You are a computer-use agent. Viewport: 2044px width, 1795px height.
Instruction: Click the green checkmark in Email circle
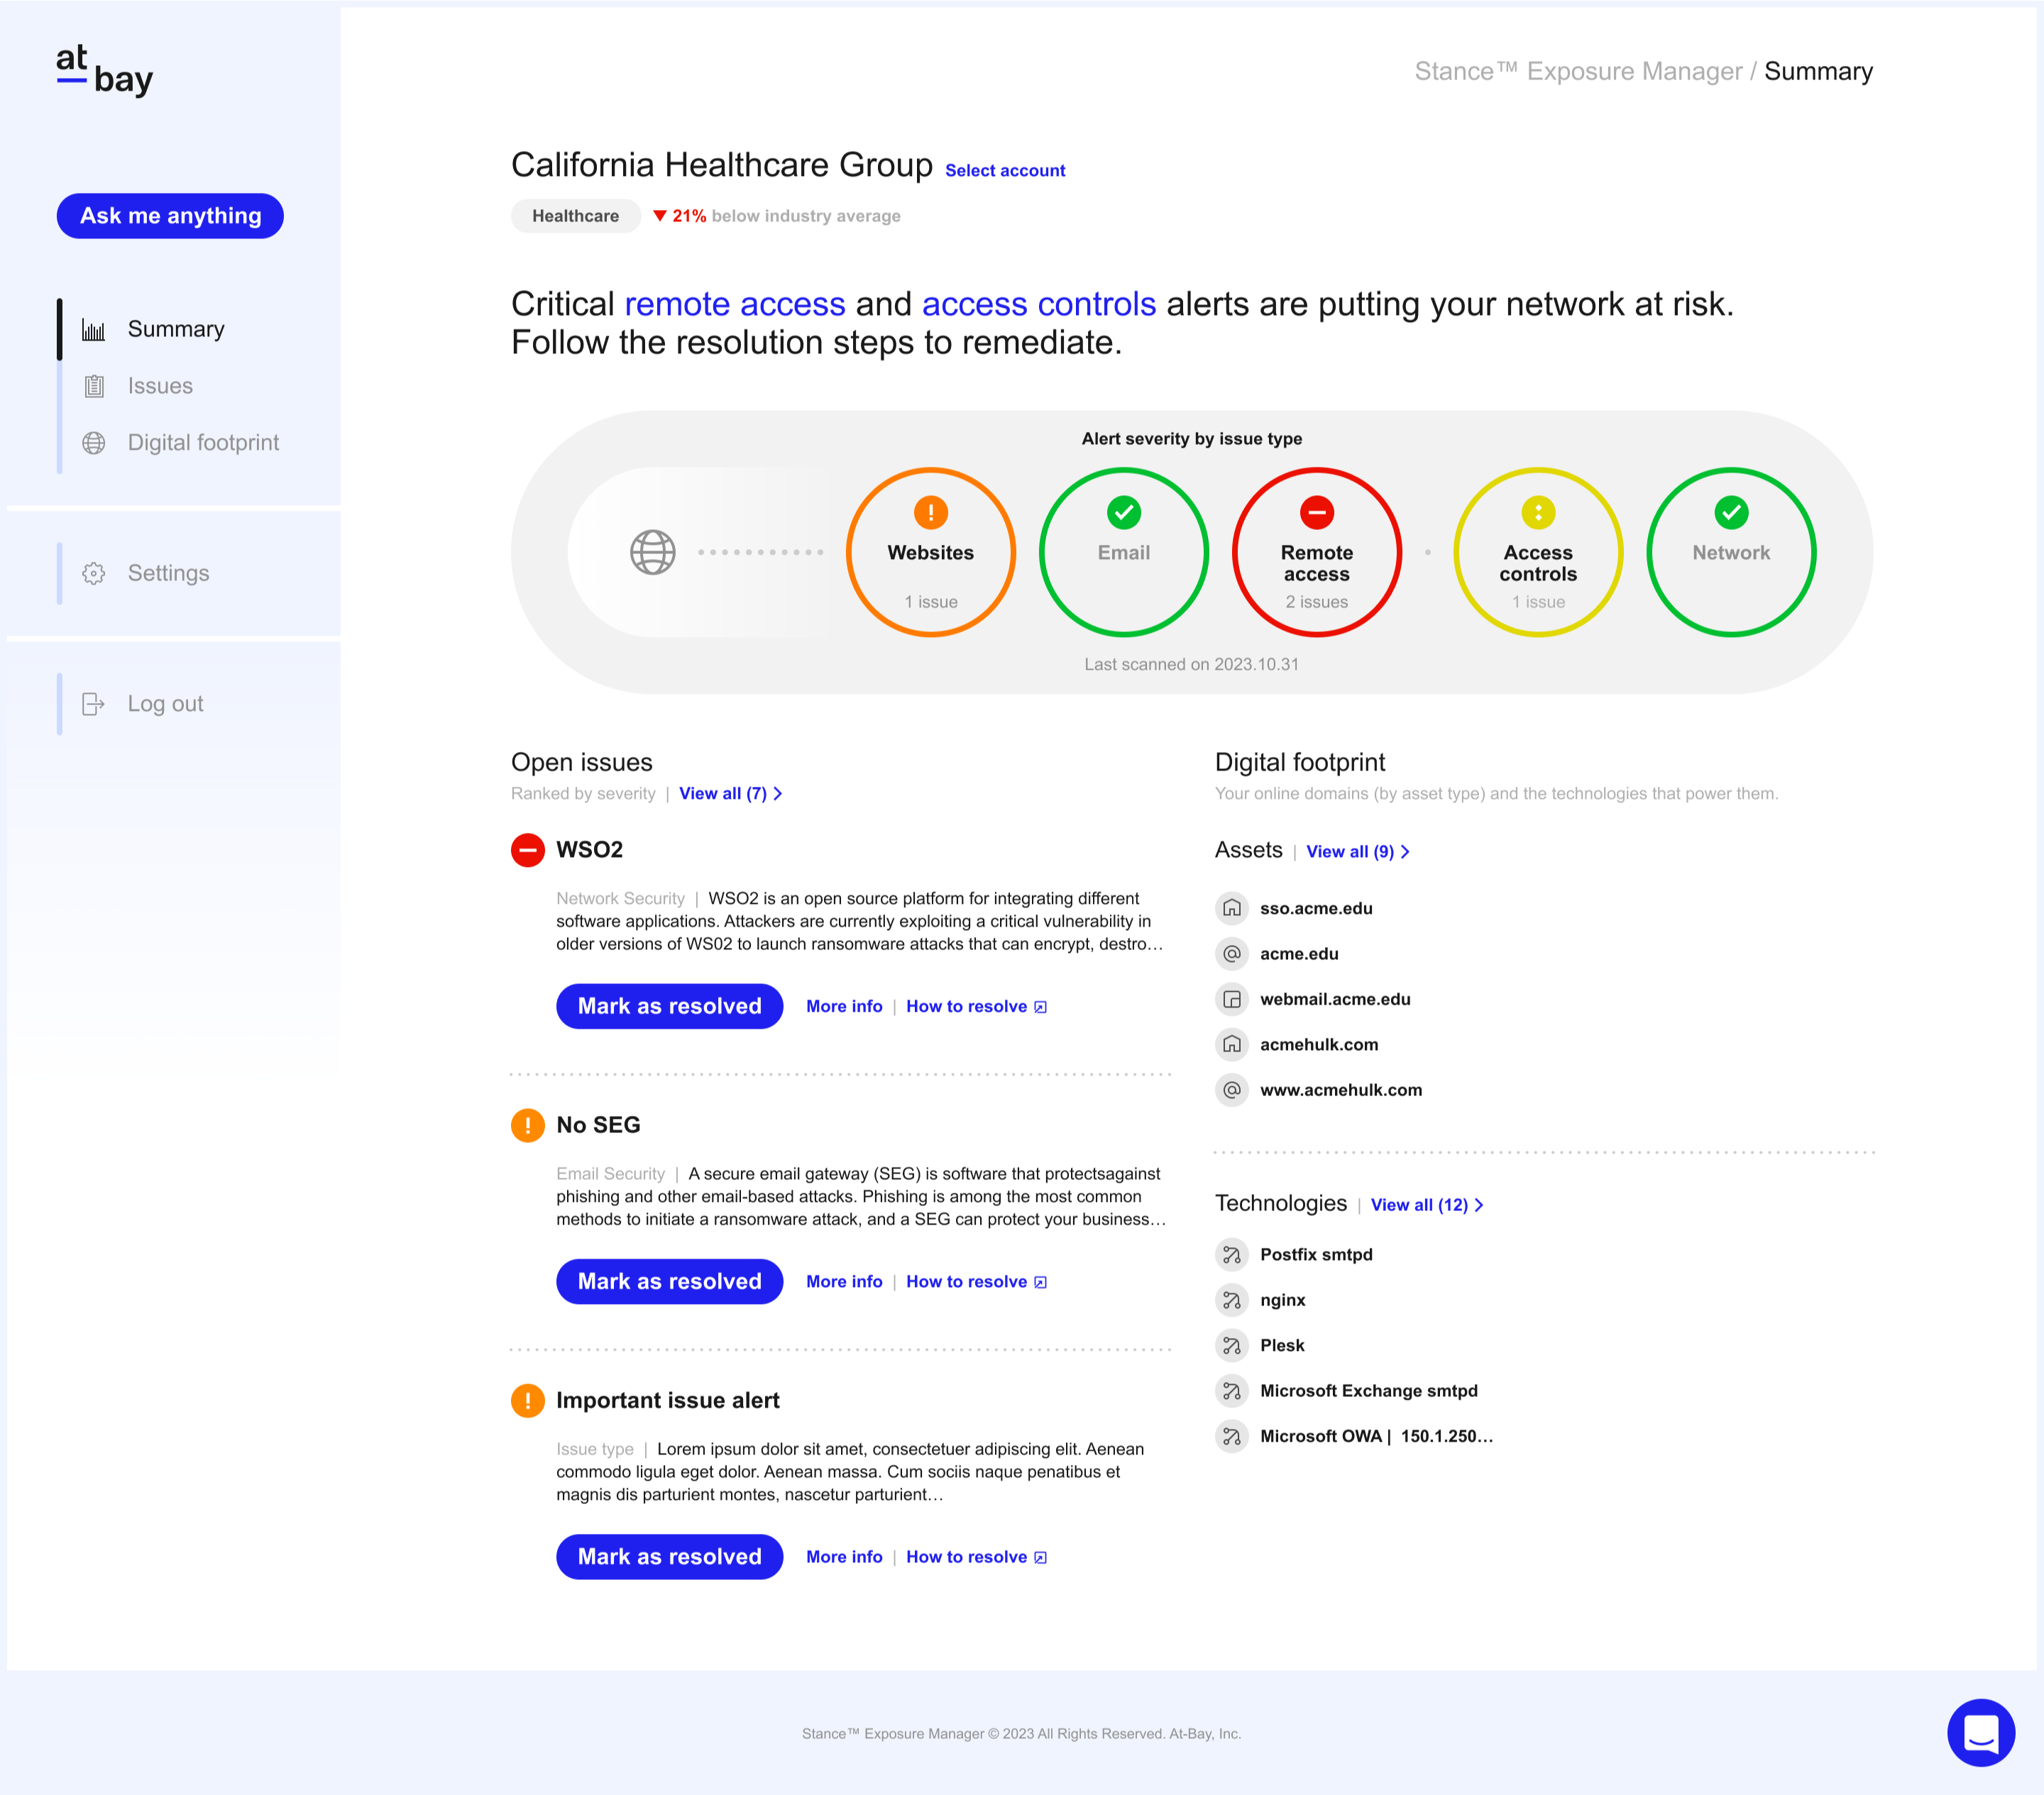[x=1124, y=513]
